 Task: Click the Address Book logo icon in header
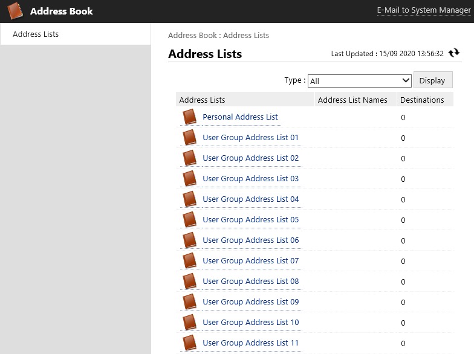point(15,11)
